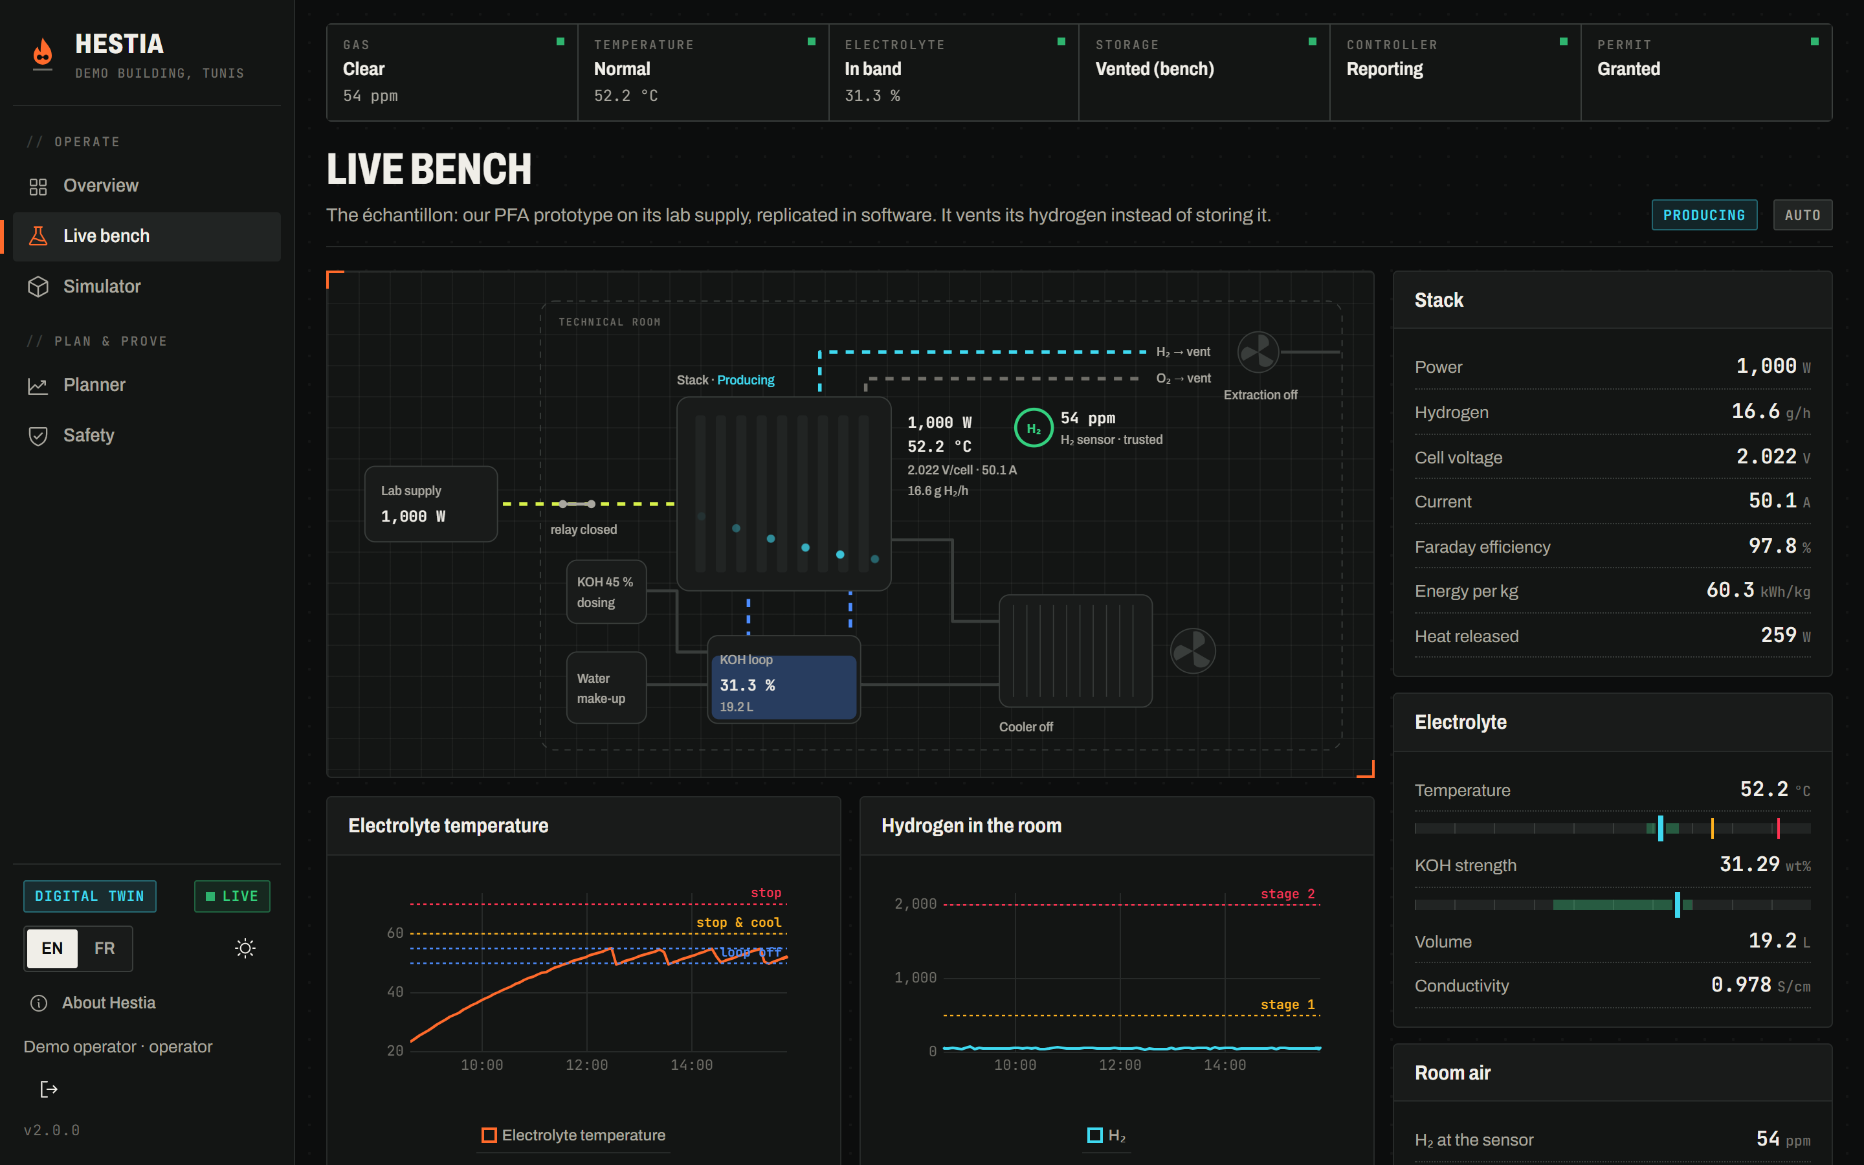
Task: Go to the Safety page
Action: tap(147, 436)
